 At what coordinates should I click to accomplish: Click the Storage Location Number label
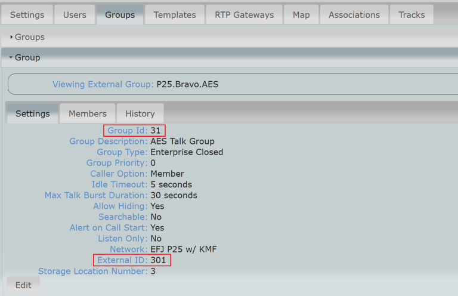pos(92,271)
